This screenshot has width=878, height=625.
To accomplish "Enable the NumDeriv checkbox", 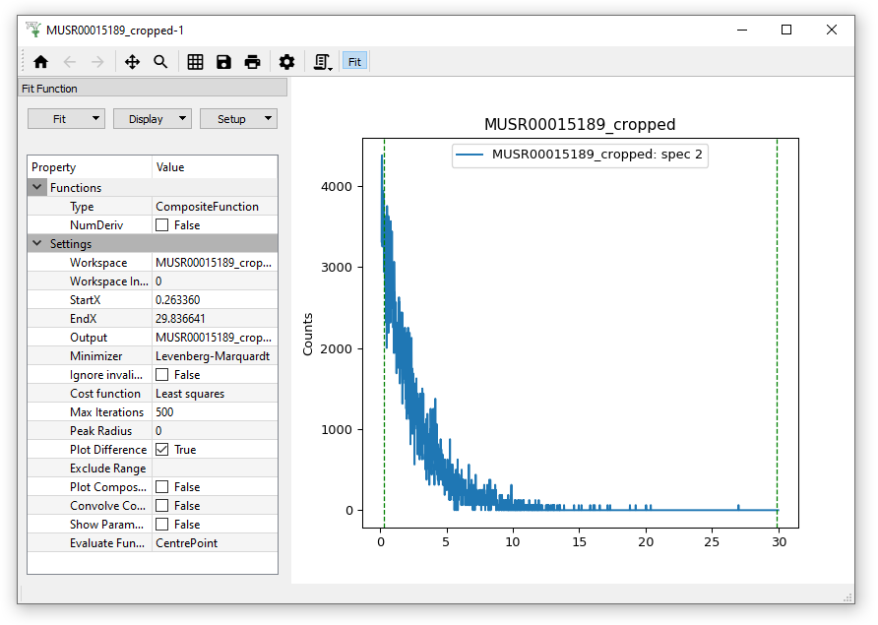I will [x=162, y=225].
